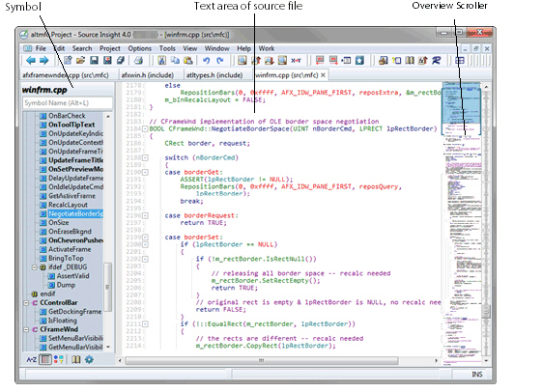The image size is (542, 392).
Task: Collapse the CFrameWnd class node
Action: click(26, 330)
